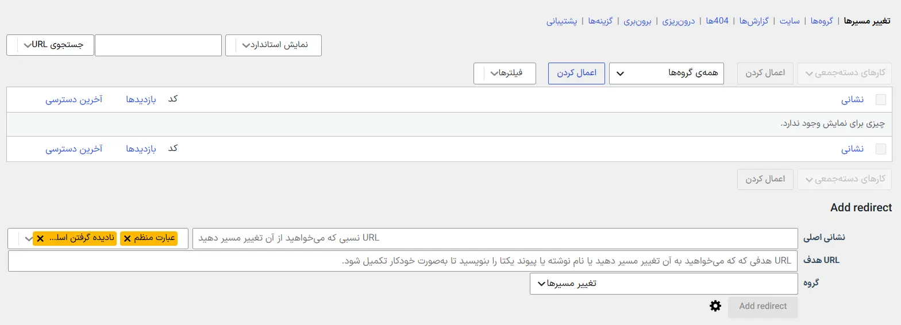Sort by نشانی in table footer
Screen dimensions: 901x325
pyautogui.click(x=853, y=149)
